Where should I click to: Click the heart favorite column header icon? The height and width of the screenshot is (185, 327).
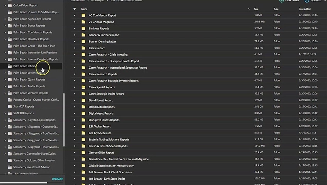(x=75, y=9)
